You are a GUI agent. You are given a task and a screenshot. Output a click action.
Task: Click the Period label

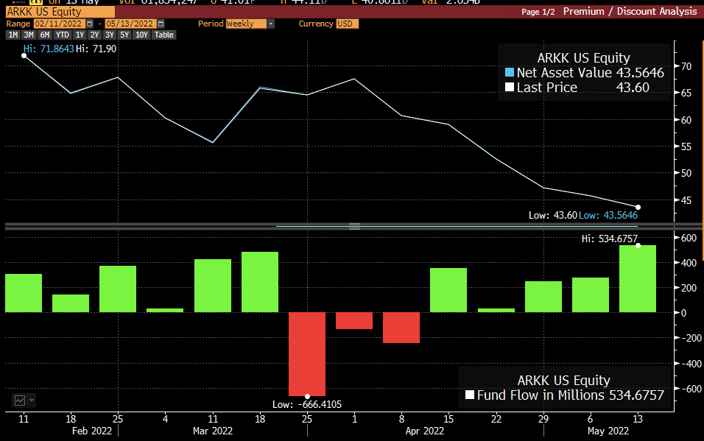click(211, 24)
